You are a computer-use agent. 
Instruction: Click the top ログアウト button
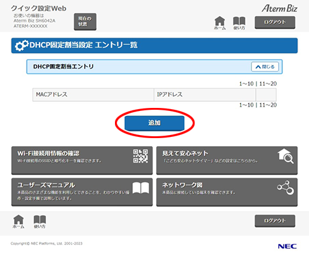275,22
